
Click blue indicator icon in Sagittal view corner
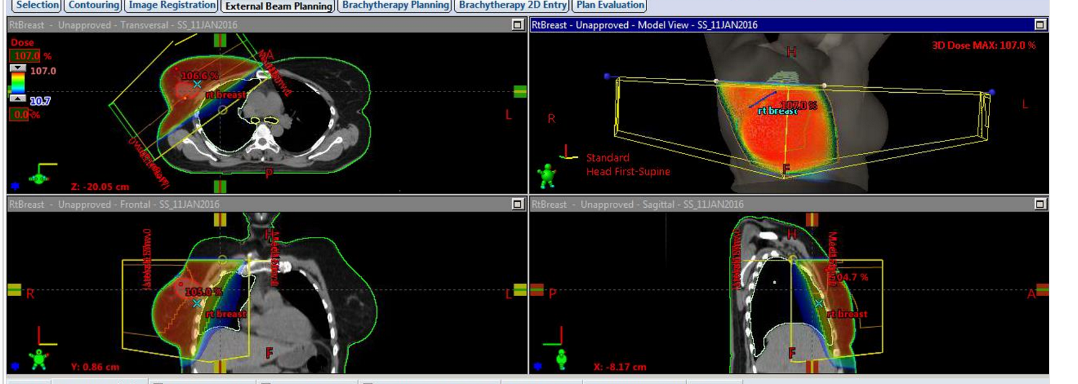[x=537, y=367]
